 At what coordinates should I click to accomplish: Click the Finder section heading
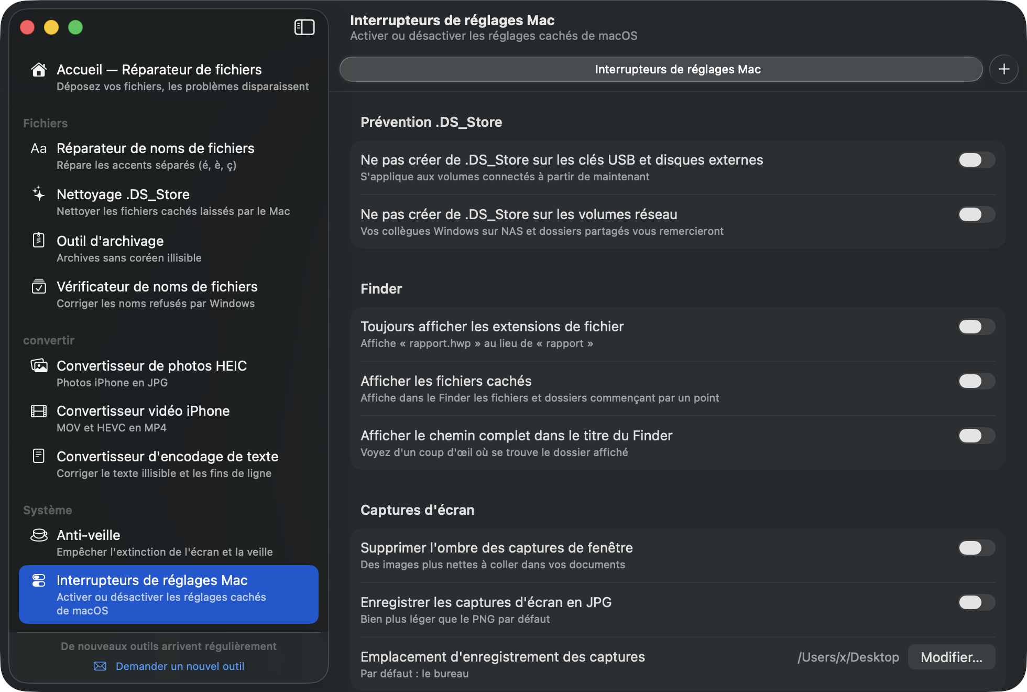pos(381,289)
